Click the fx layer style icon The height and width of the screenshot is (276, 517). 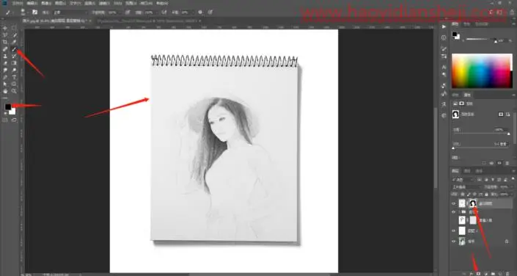click(x=472, y=273)
